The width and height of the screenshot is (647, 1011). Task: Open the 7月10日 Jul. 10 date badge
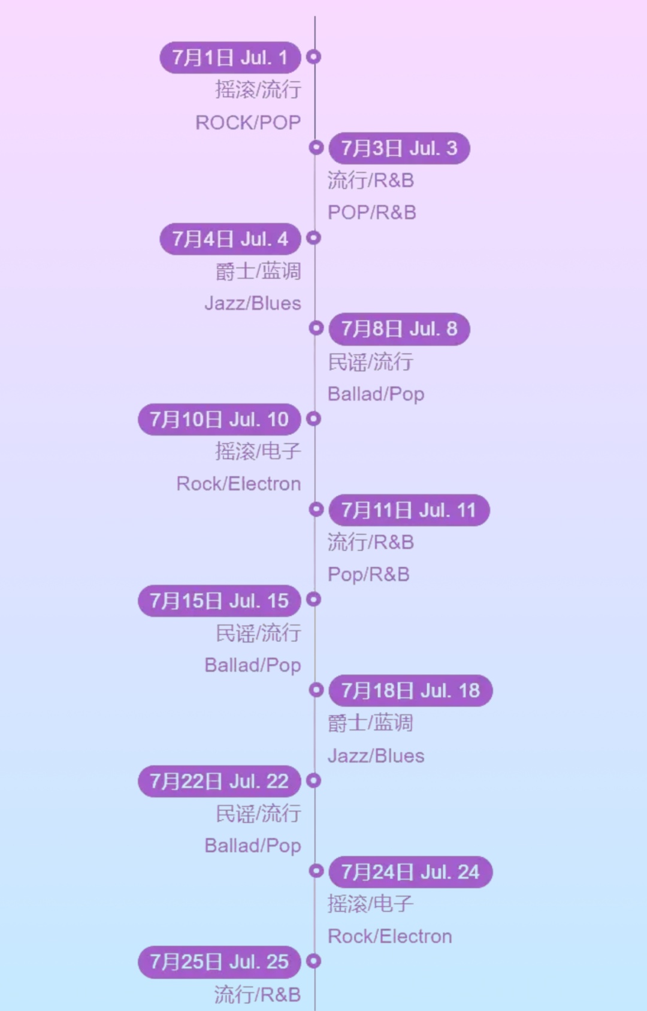(219, 420)
